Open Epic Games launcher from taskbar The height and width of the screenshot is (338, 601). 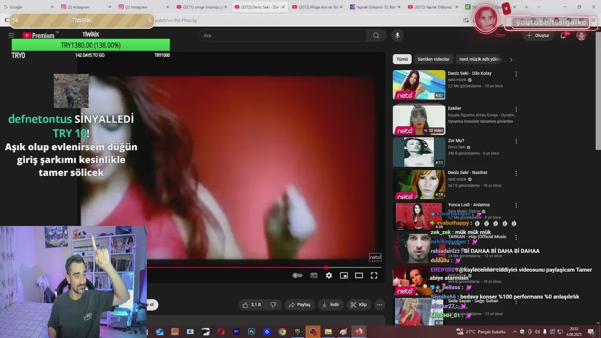(297, 331)
